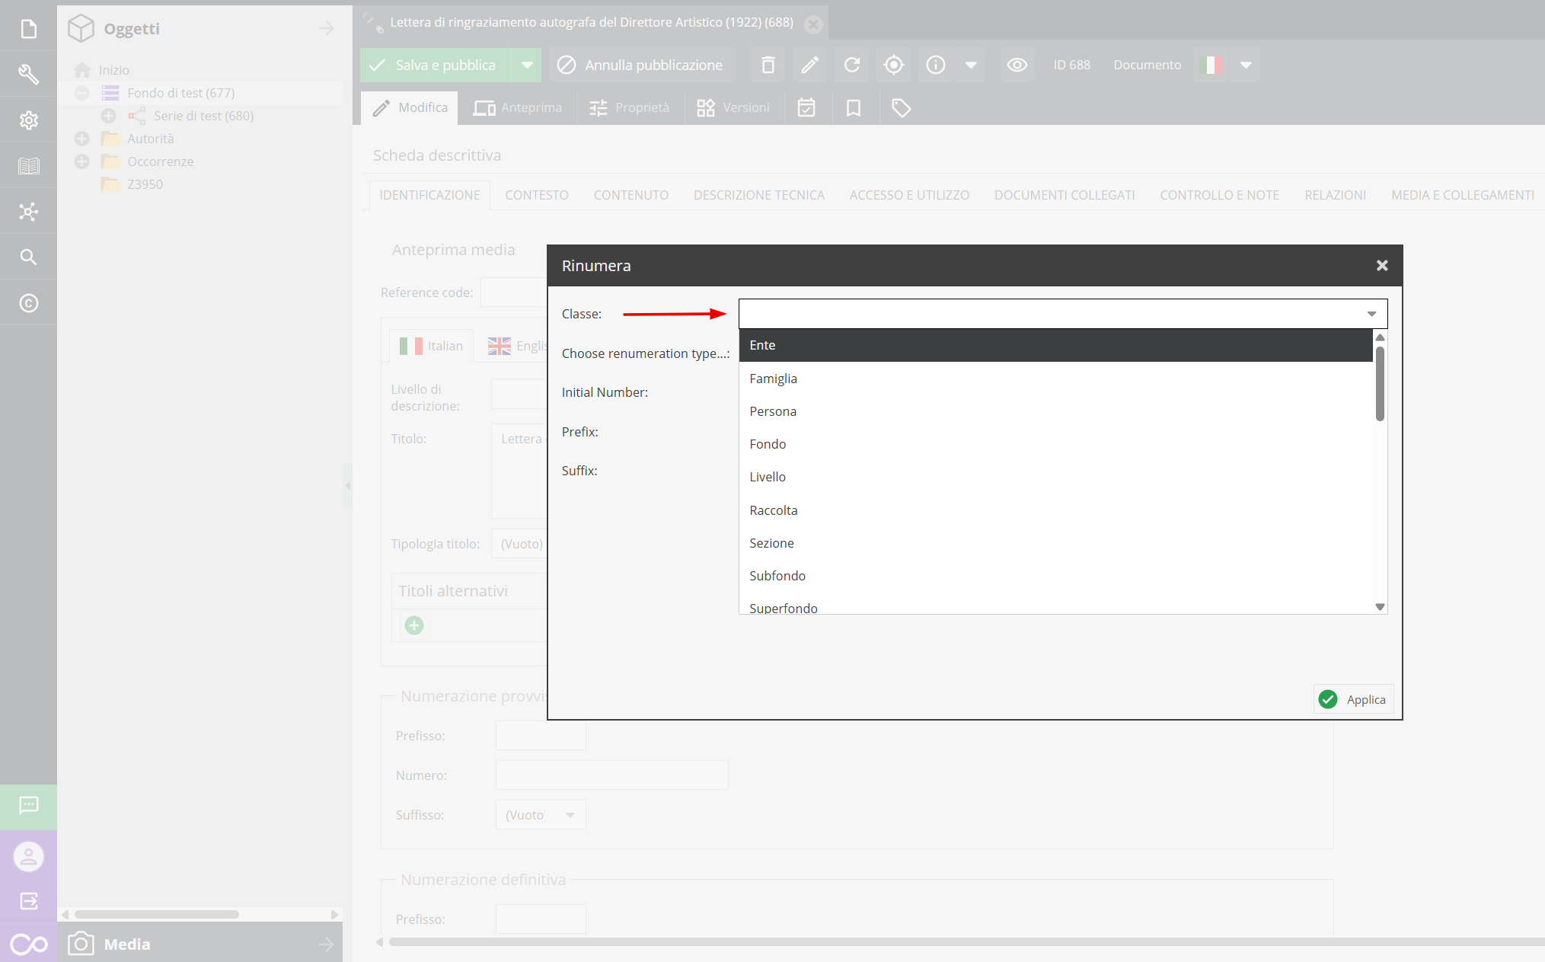Click Annulla pubblicazione button
1545x962 pixels.
point(642,66)
